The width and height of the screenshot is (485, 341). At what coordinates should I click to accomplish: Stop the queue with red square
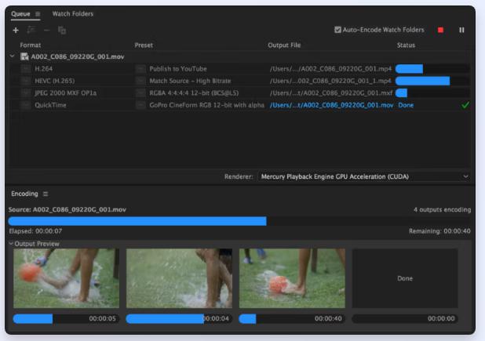440,30
